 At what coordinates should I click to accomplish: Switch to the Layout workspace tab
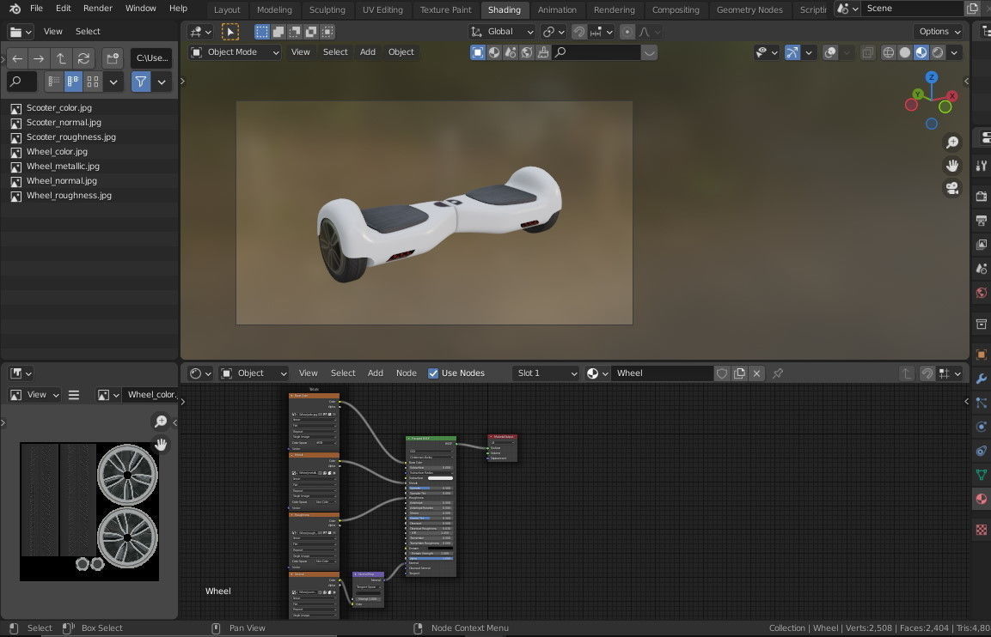click(227, 10)
